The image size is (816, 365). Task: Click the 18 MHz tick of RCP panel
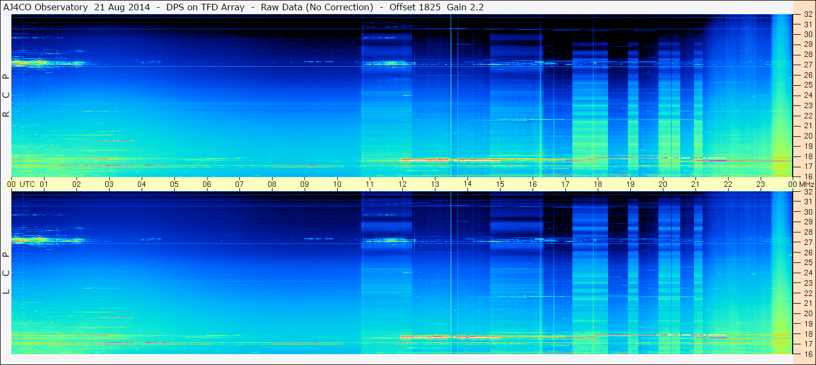[x=808, y=156]
